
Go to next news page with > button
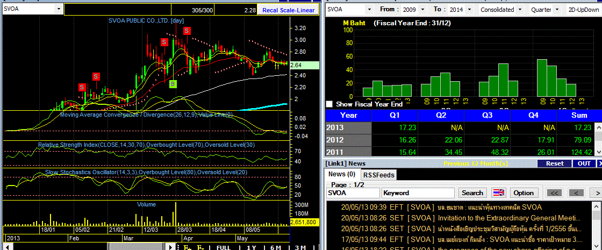click(x=597, y=193)
